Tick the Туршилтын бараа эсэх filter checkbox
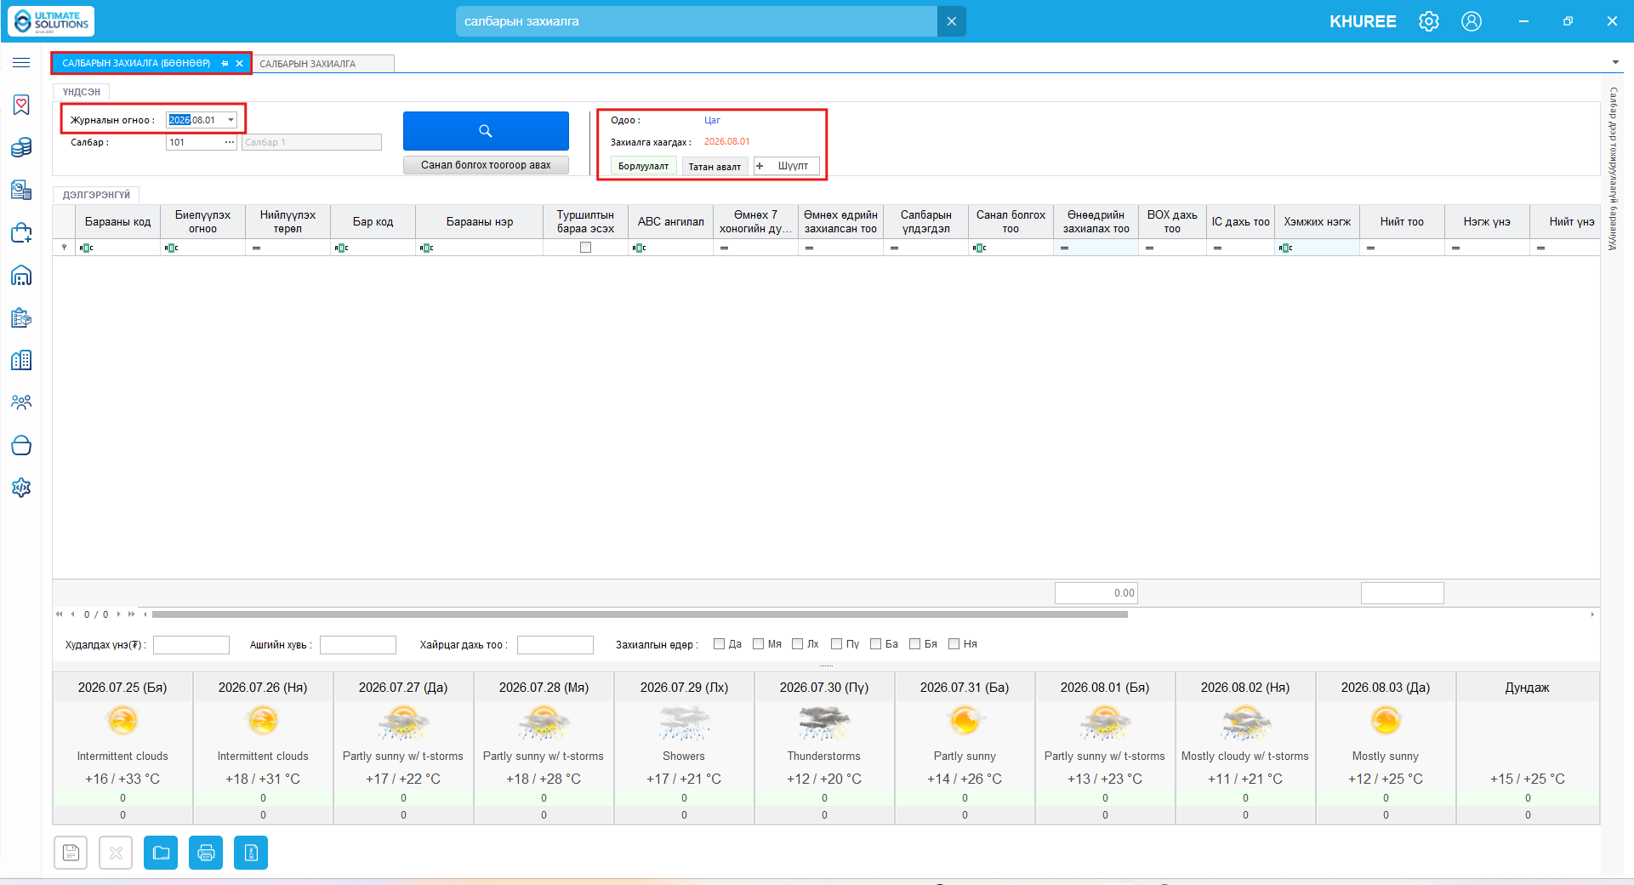Viewport: 1634px width, 885px height. (585, 248)
